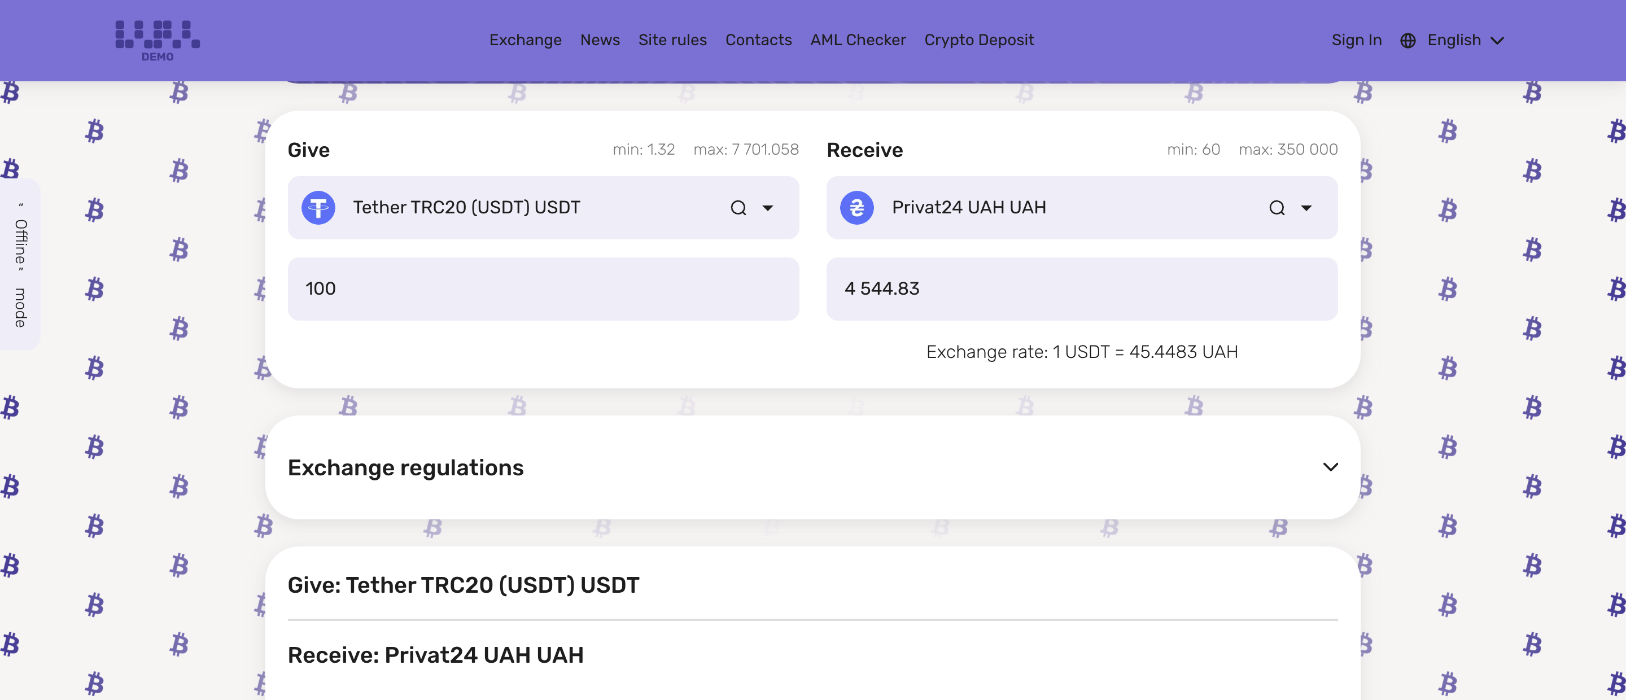Select the Privat24 UAH UAH selector text
Image resolution: width=1626 pixels, height=700 pixels.
968,208
